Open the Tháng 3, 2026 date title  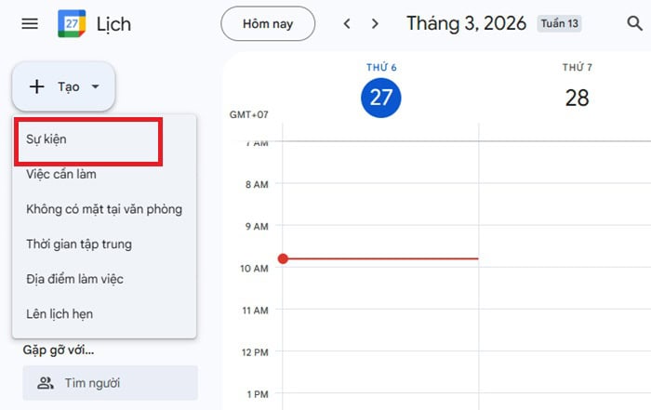[x=467, y=23]
